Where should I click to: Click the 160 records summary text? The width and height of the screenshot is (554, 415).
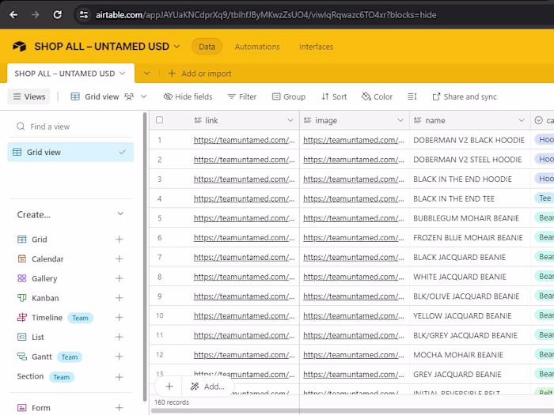(x=172, y=402)
